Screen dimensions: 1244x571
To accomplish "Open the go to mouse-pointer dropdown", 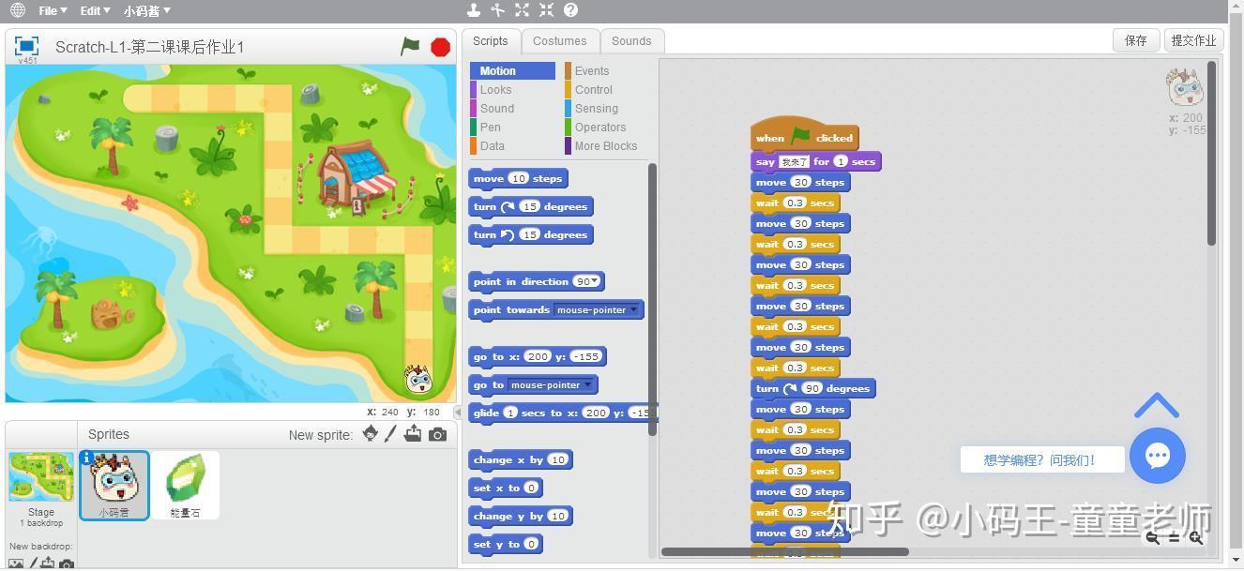I will pyautogui.click(x=588, y=384).
